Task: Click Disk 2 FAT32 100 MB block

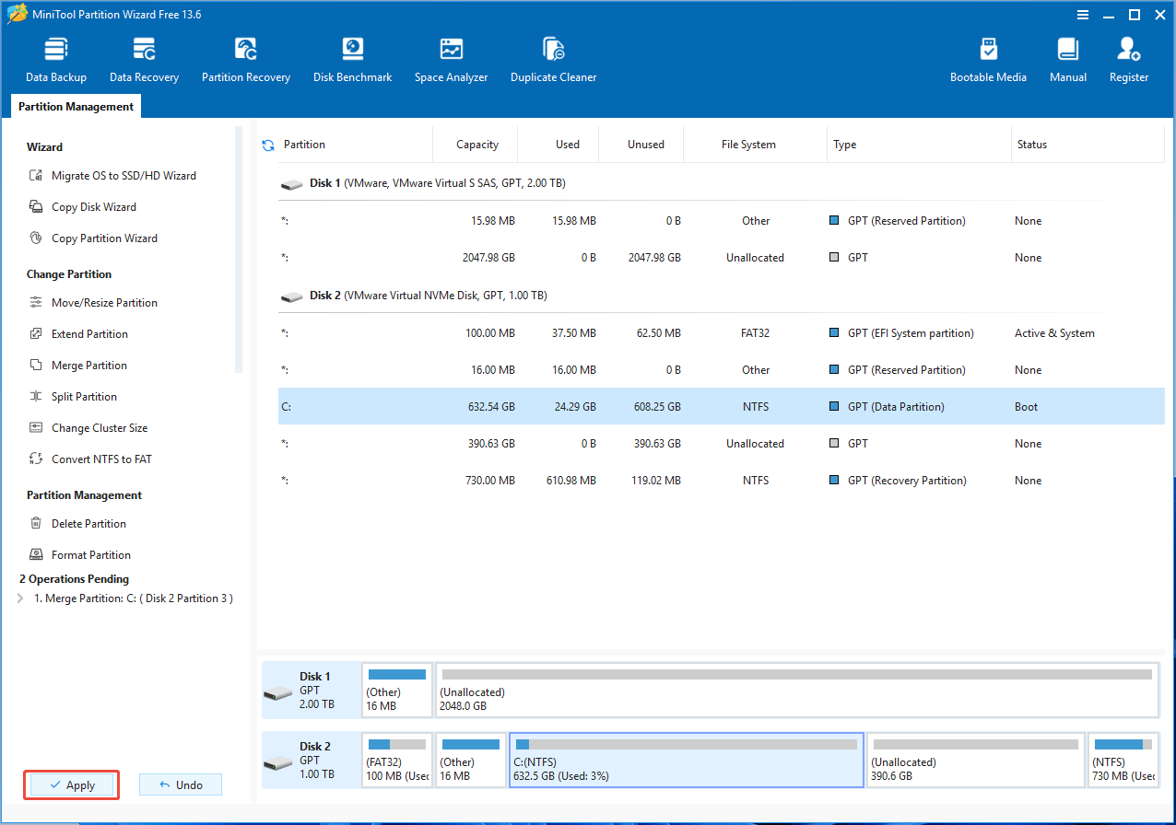Action: point(397,760)
